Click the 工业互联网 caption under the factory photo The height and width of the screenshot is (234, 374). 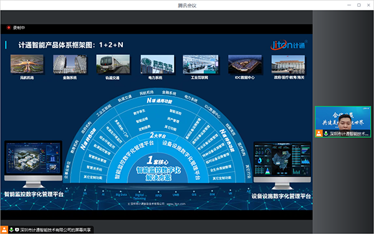pyautogui.click(x=199, y=77)
